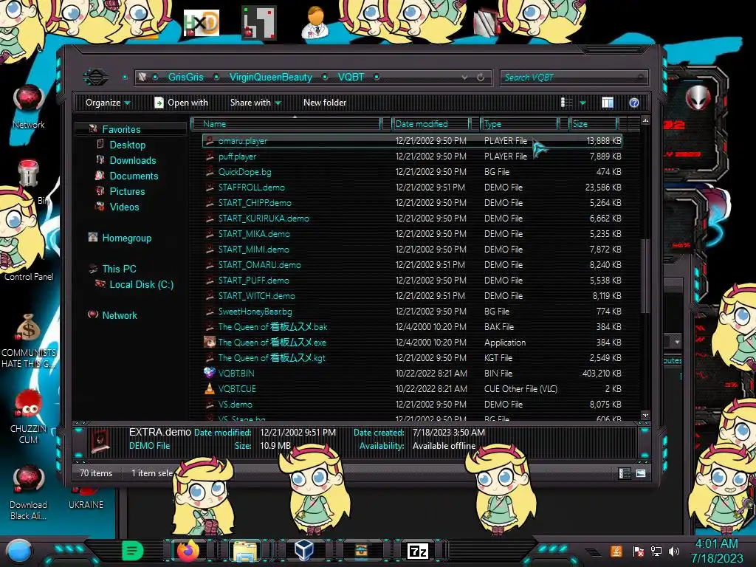Click the refresh icon in the address bar
756x567 pixels.
click(x=480, y=77)
